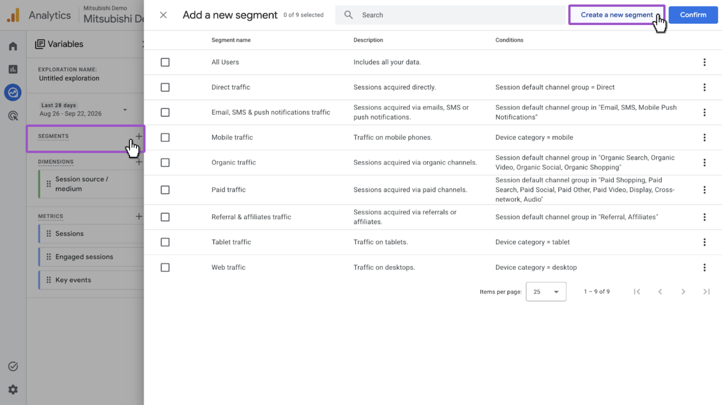Image resolution: width=722 pixels, height=405 pixels.
Task: Open more options for Direct traffic row
Action: click(705, 87)
